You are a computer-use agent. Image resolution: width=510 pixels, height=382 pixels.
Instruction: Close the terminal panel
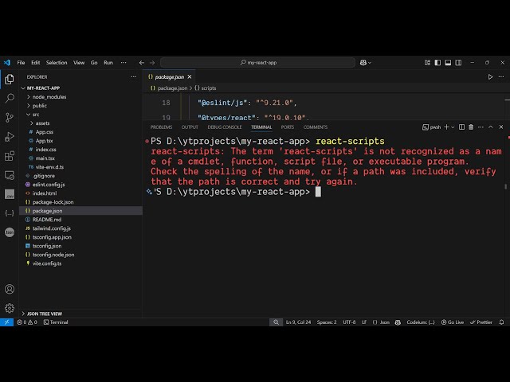[x=501, y=127]
